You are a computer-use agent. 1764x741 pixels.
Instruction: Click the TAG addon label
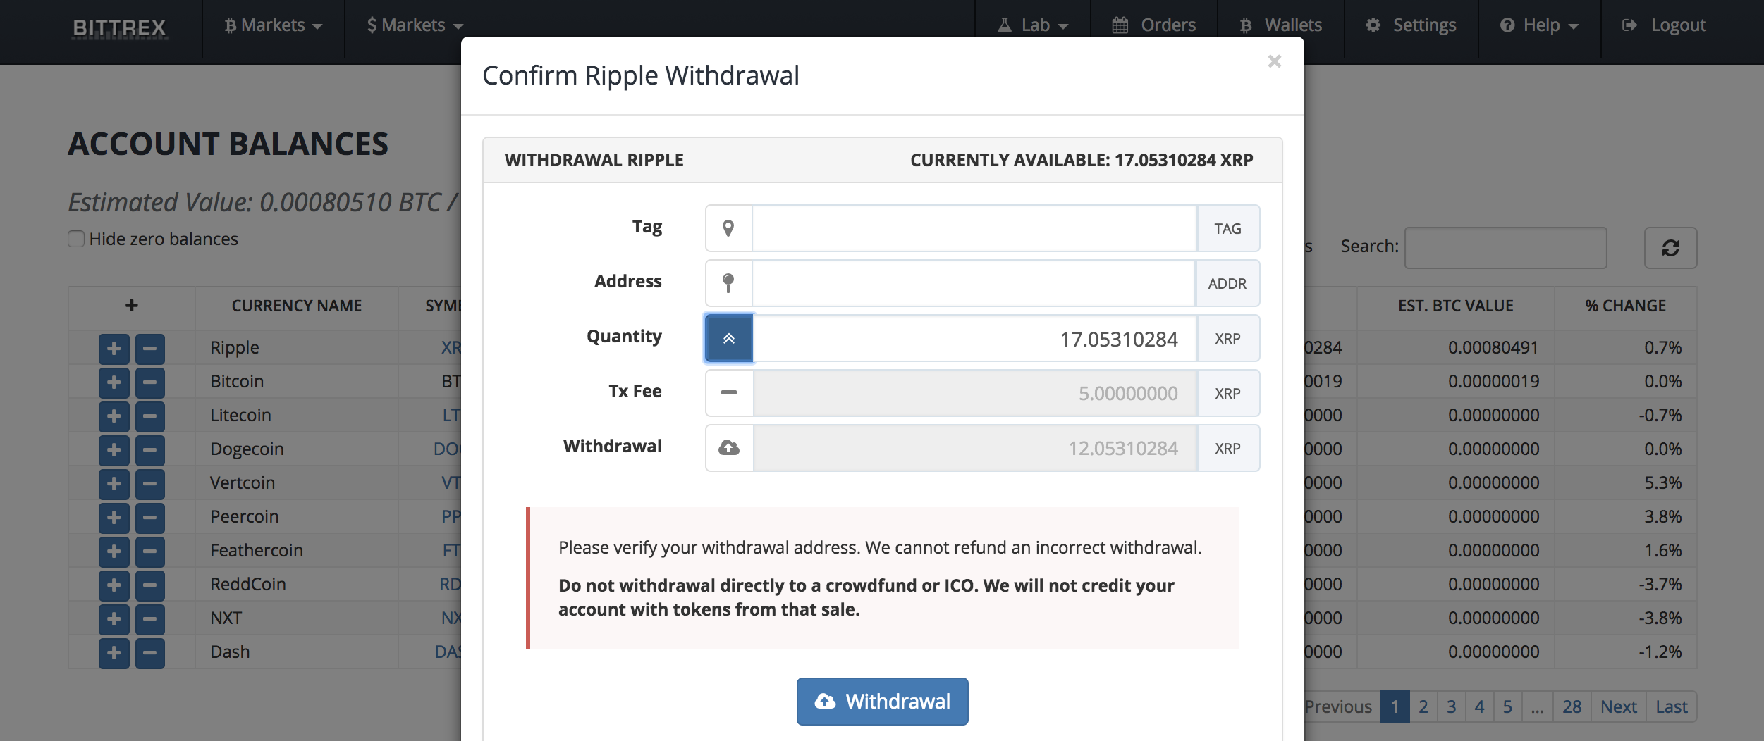(1227, 228)
